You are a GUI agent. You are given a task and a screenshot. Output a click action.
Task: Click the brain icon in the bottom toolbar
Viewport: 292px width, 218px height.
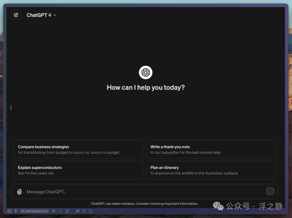(x=78, y=211)
